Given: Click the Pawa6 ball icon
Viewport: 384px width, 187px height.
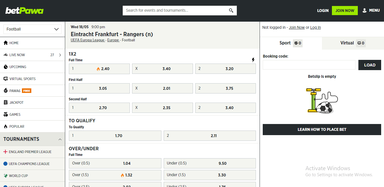Looking at the screenshot, I should (6, 91).
